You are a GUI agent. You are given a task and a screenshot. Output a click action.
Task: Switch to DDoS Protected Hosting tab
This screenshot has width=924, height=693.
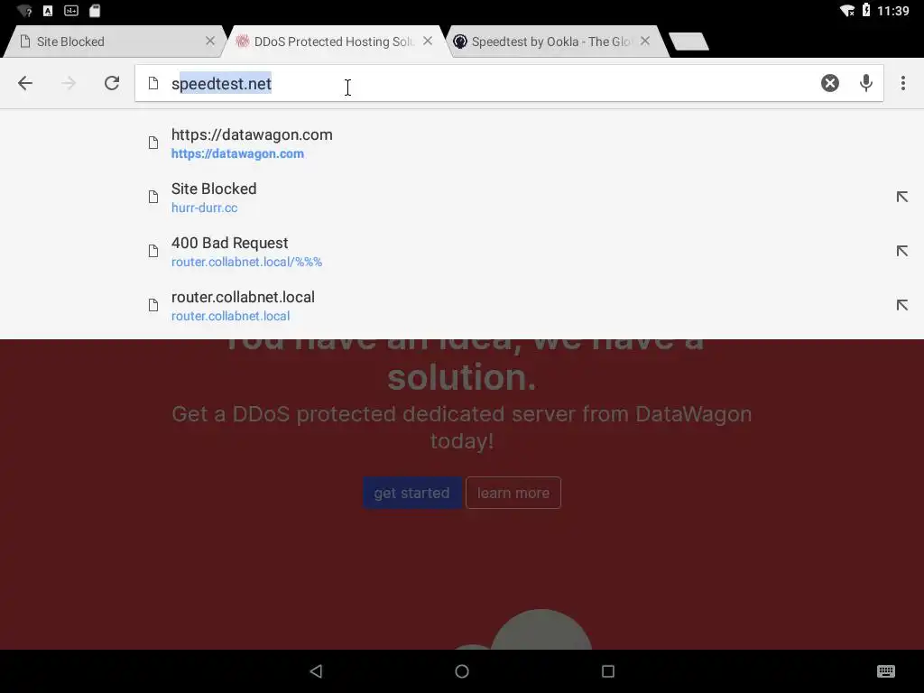[334, 42]
